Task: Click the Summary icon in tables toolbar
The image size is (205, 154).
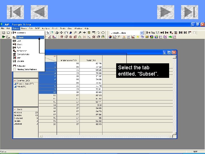Action: point(148,33)
